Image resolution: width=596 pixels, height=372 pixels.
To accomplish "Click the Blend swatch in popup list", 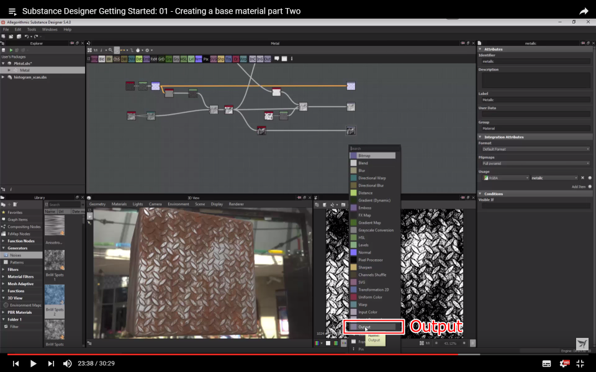I will click(353, 163).
